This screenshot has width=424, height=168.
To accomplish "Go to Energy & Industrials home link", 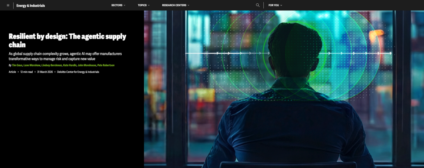I will [31, 5].
